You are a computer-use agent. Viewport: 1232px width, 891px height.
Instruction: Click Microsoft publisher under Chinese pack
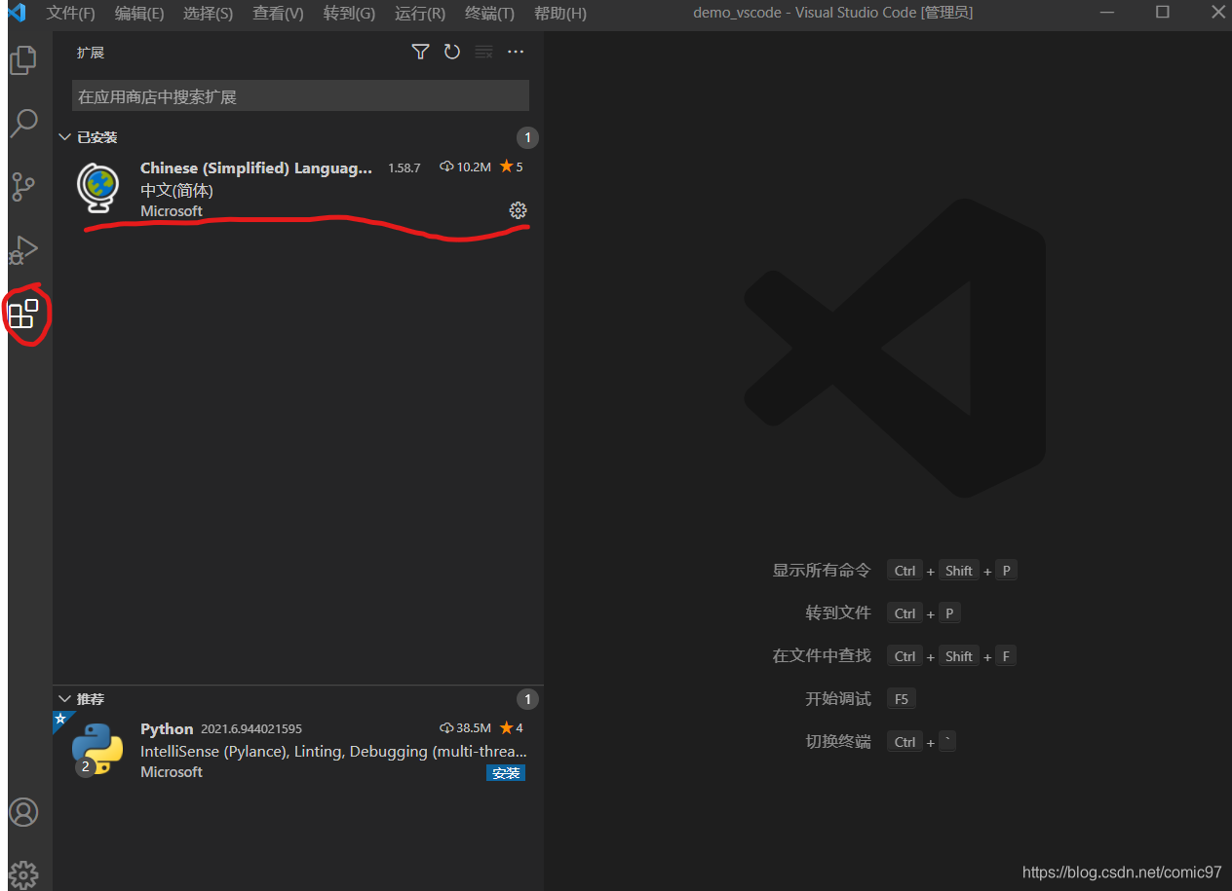[x=172, y=211]
